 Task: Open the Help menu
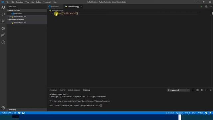[55, 2]
